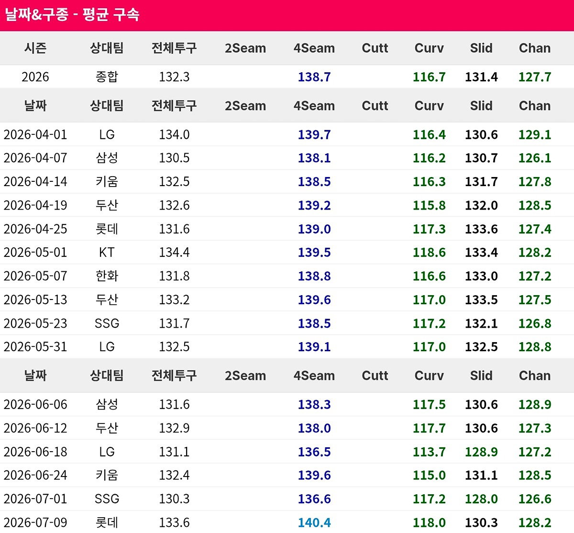This screenshot has height=533, width=574.
Task: Click the 종합 cell in the 2026 season row
Action: coord(107,77)
